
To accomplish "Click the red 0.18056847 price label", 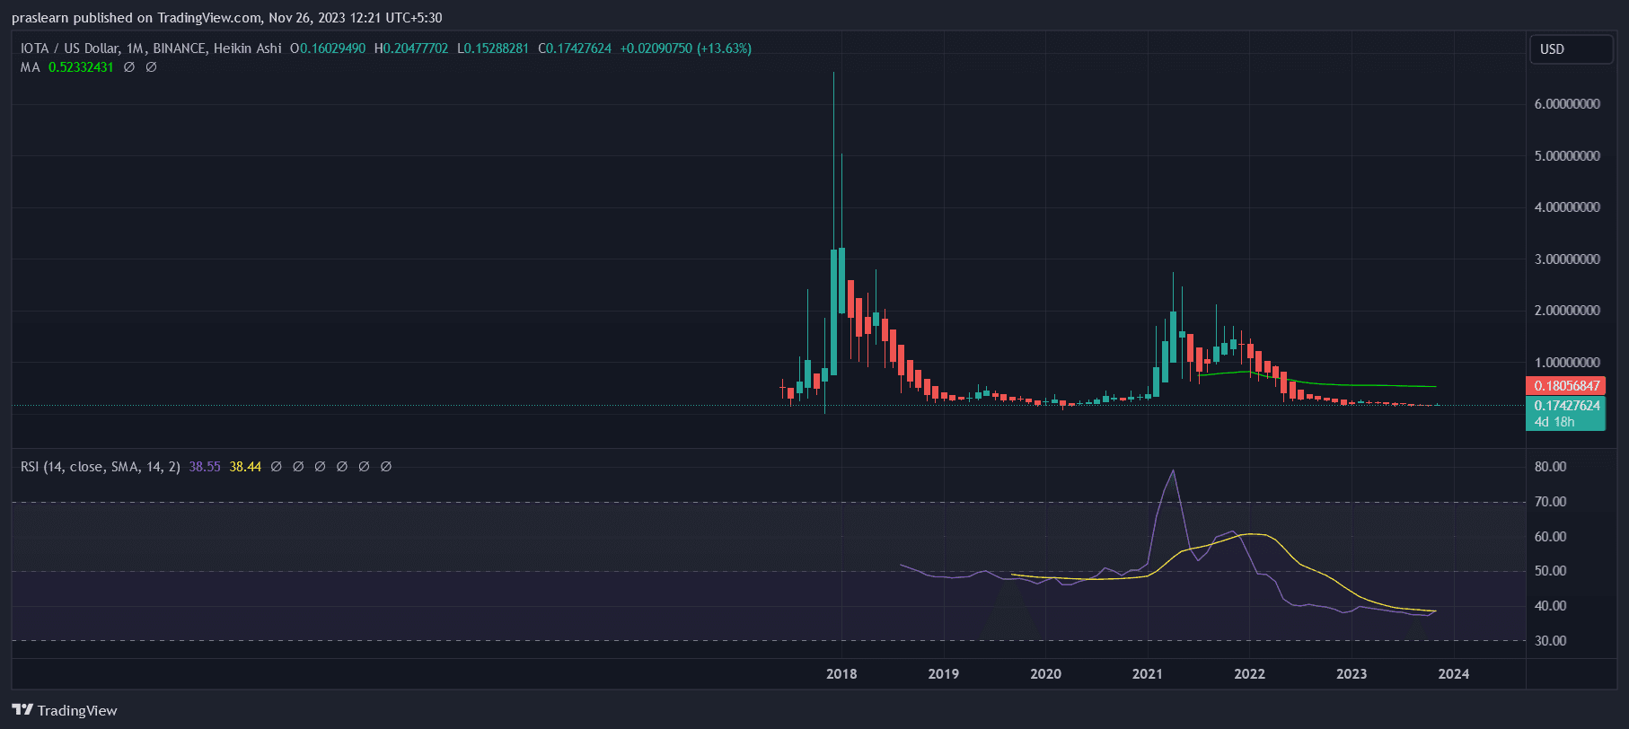I will point(1566,386).
